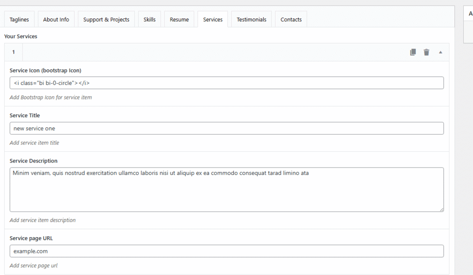473x275 pixels.
Task: Open the Resume tab
Action: [179, 19]
